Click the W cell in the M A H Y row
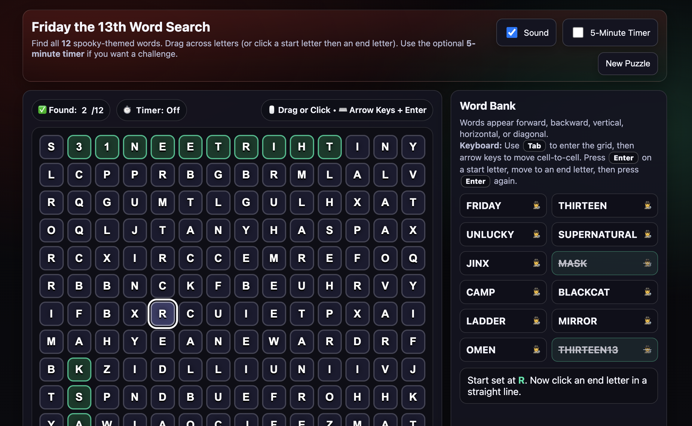The image size is (692, 426). pyautogui.click(x=274, y=342)
